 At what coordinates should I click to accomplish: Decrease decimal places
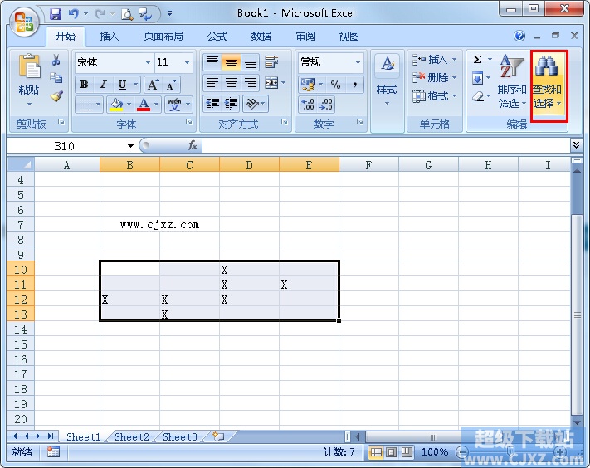pyautogui.click(x=326, y=105)
